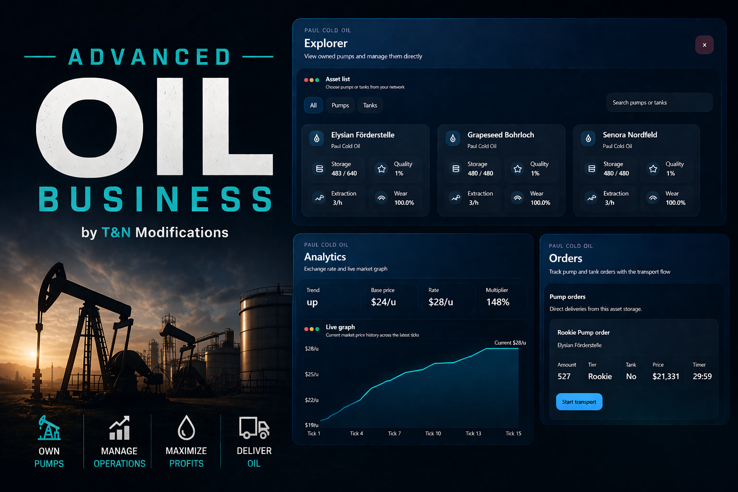Click the T&N Modifications credit text
738x492 pixels.
[155, 233]
